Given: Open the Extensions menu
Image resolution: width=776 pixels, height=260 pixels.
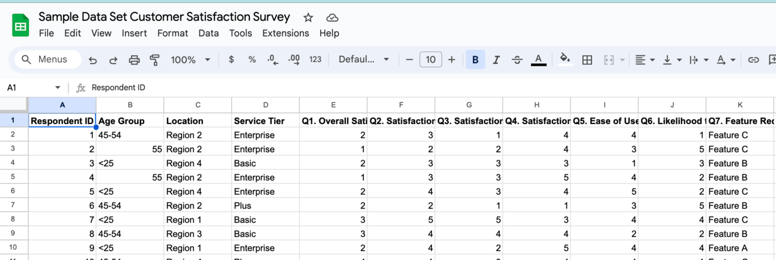Looking at the screenshot, I should 285,33.
